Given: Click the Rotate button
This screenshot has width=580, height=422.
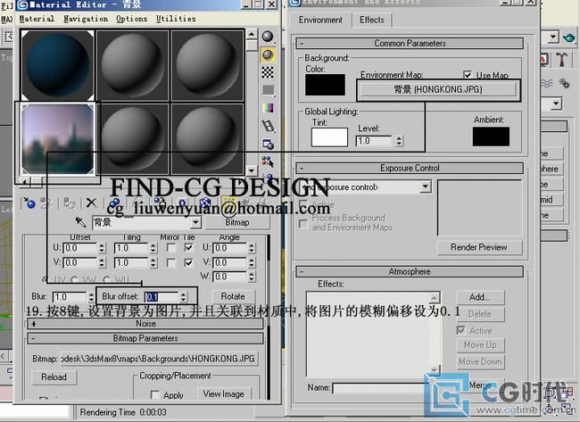Looking at the screenshot, I should (x=233, y=296).
